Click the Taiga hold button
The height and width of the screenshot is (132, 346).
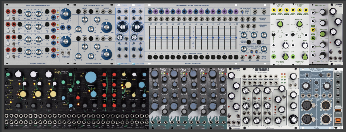pos(7,92)
